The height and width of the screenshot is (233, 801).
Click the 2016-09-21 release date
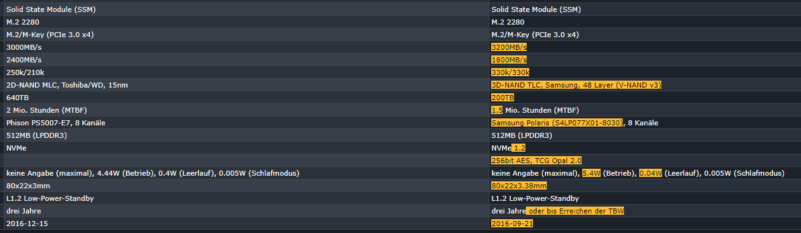pyautogui.click(x=512, y=224)
